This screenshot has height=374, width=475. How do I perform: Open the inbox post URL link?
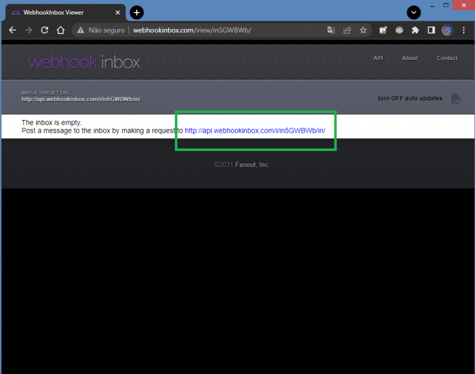255,131
